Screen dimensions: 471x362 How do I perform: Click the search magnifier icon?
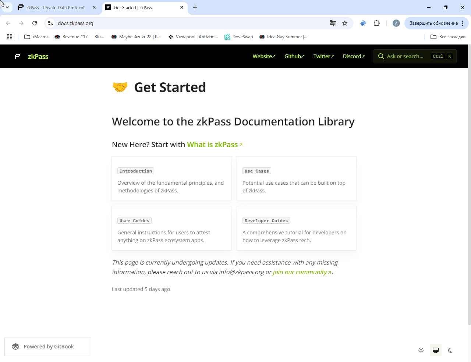pos(381,56)
